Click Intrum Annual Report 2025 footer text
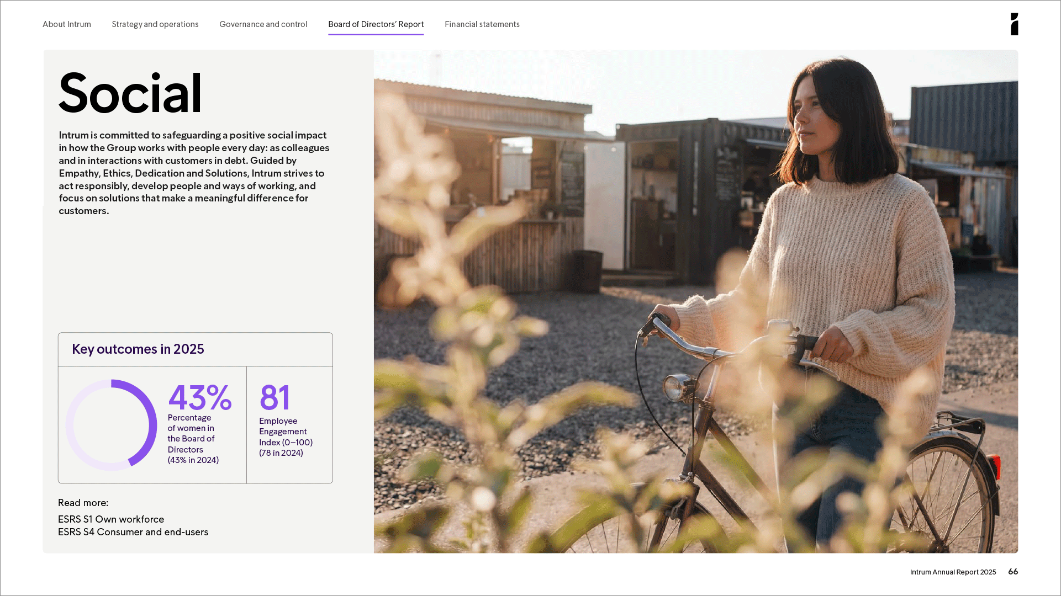The height and width of the screenshot is (596, 1061). click(x=953, y=572)
